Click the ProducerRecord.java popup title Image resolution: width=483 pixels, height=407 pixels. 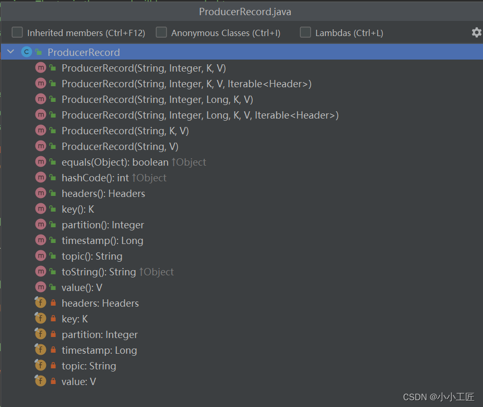(x=245, y=11)
